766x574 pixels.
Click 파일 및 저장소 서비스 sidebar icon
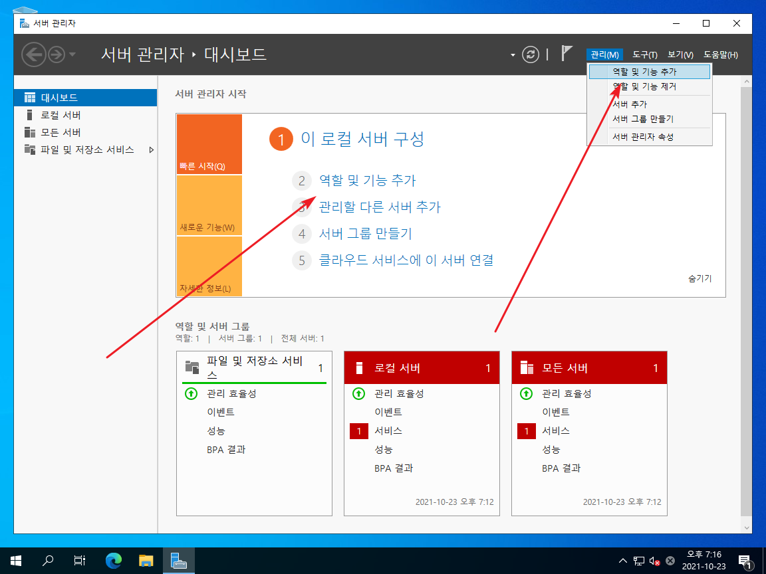pos(30,149)
